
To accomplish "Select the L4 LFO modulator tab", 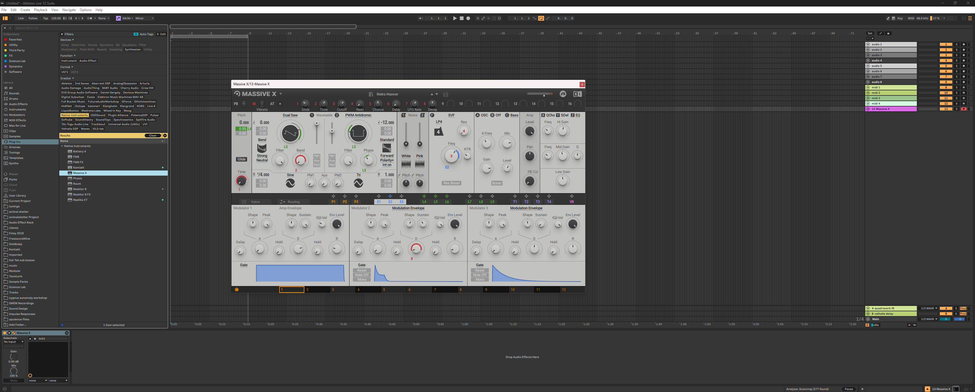I will (x=424, y=202).
